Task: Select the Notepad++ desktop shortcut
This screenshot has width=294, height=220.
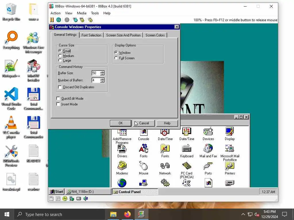Action: pos(11,68)
